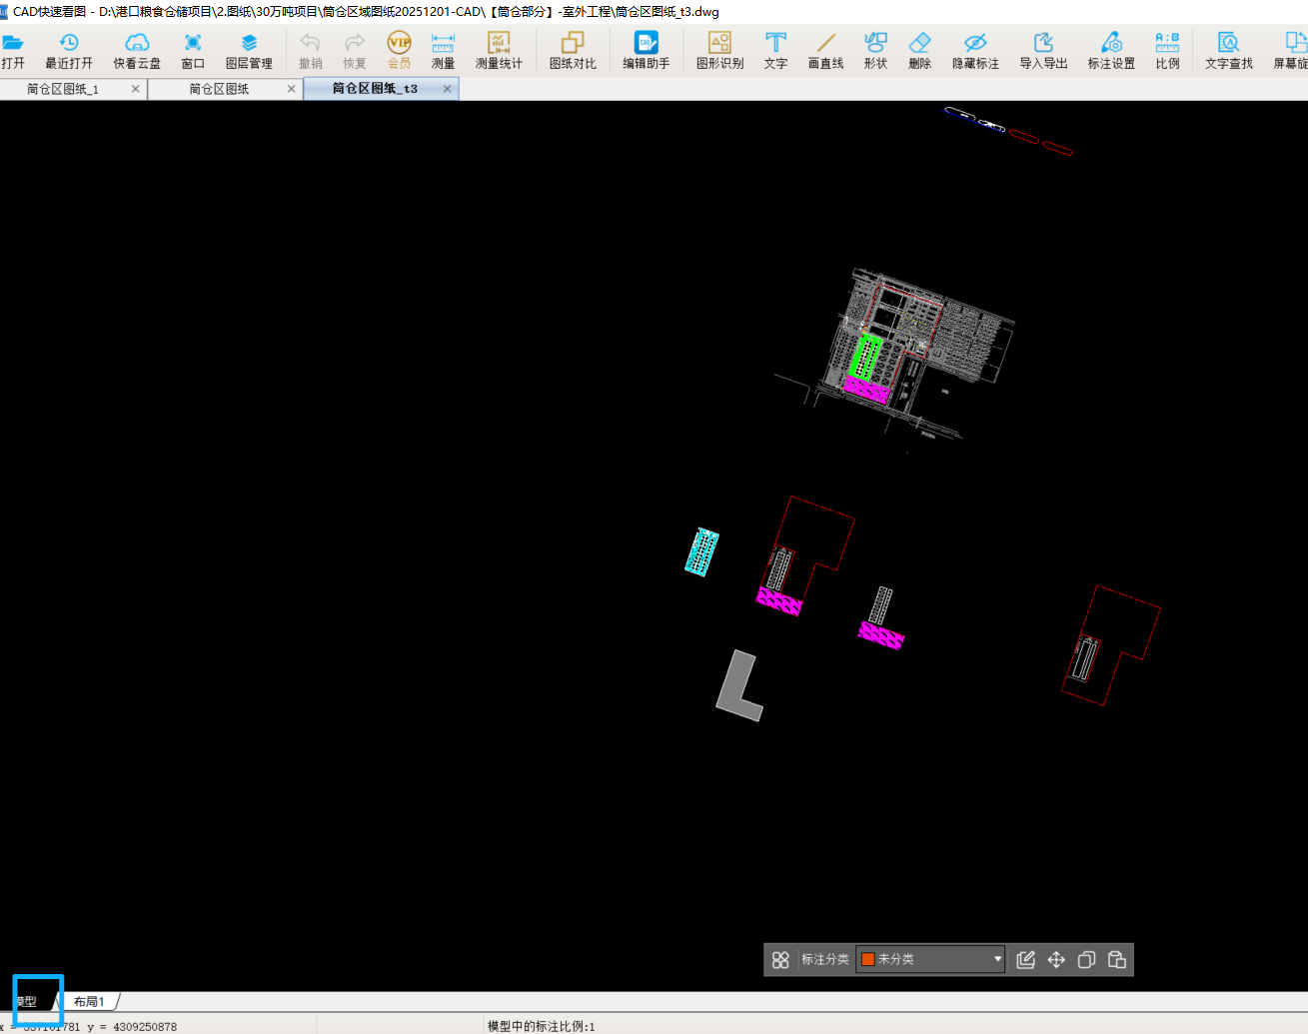Click the cyan silo block drawing
This screenshot has width=1308, height=1034.
701,551
